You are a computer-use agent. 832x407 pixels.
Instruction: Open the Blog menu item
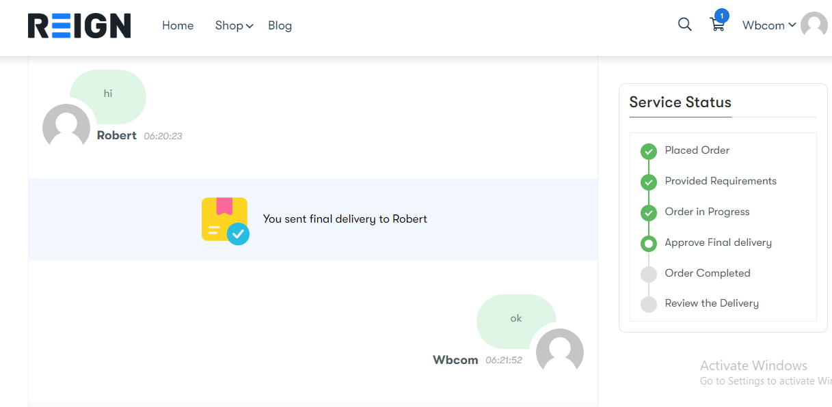click(280, 25)
